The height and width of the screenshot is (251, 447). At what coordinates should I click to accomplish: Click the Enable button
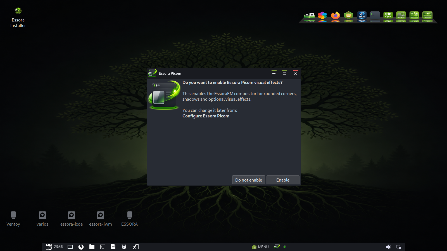pos(283,180)
